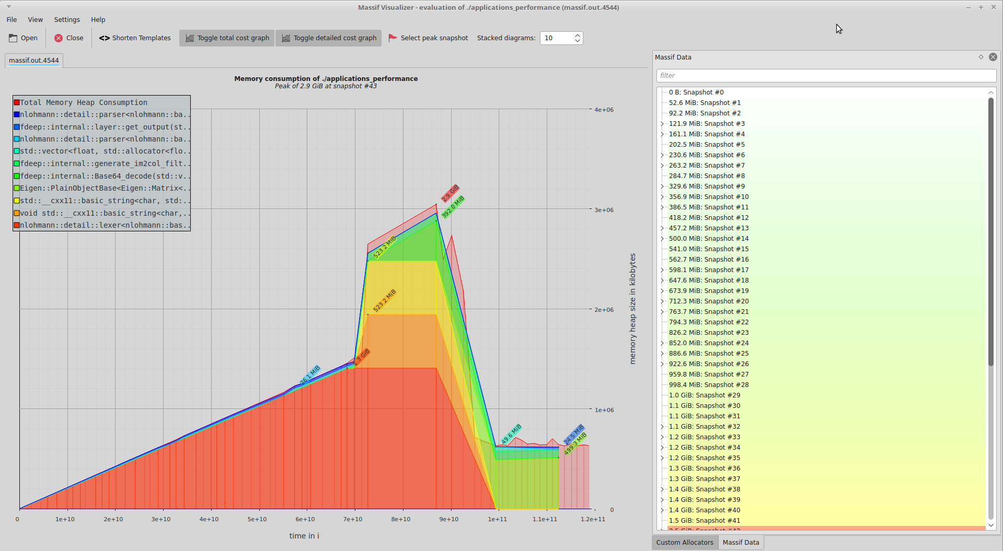Screen dimensions: 1003x551
Task: Click the Stacked diagrams number field
Action: [557, 38]
